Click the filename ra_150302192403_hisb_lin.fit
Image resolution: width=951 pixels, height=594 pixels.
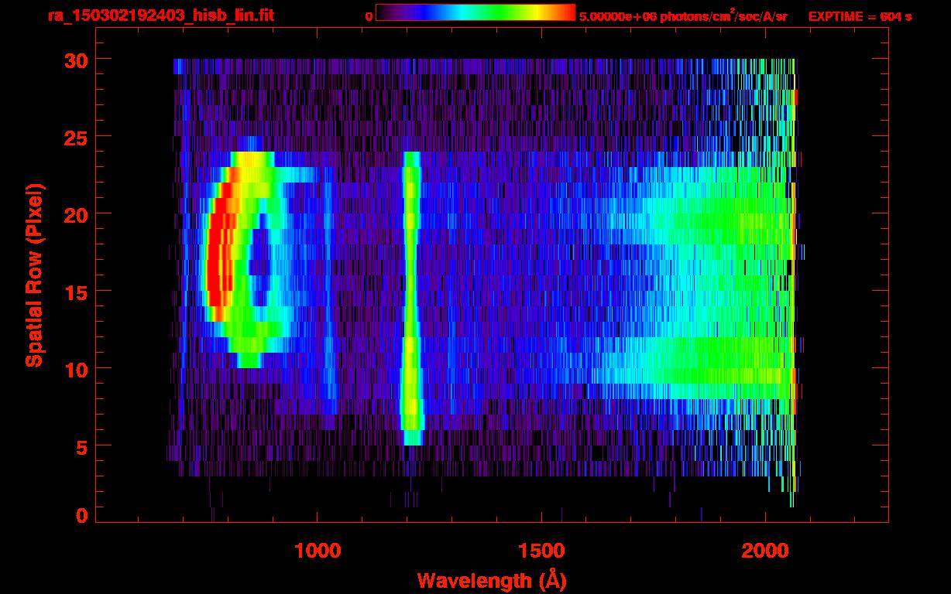160,15
